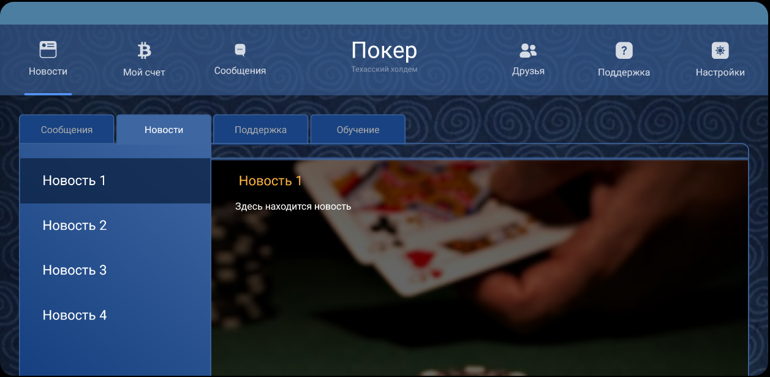The height and width of the screenshot is (377, 770).
Task: Click the orange Новость 1 article heading
Action: click(x=270, y=181)
